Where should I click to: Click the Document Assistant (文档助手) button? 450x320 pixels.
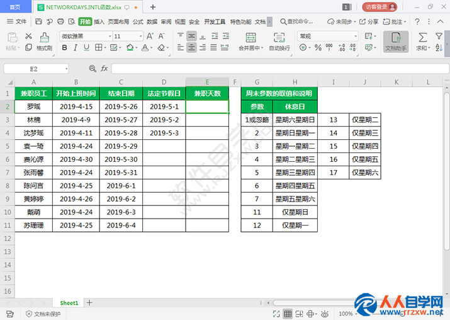point(396,42)
